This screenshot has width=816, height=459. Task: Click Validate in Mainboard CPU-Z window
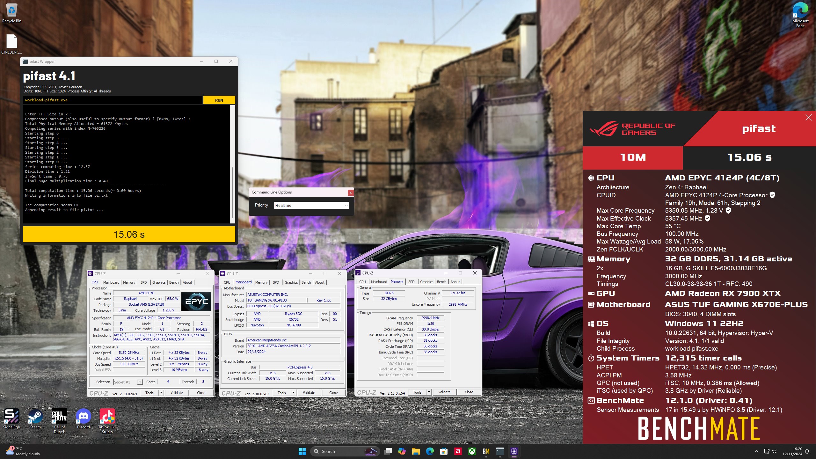pos(309,393)
